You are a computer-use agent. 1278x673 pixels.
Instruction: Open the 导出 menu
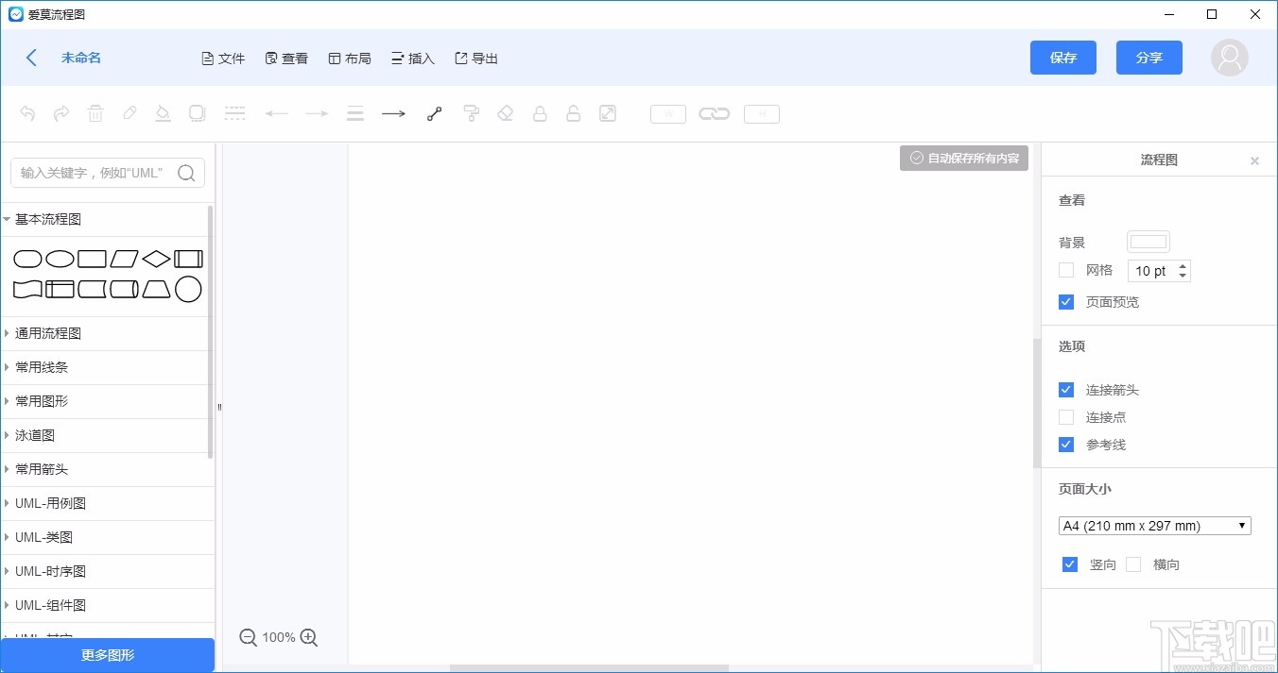476,59
